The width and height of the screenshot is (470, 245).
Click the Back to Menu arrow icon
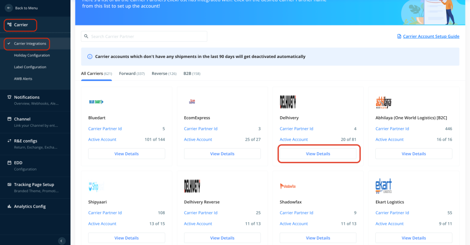[x=9, y=8]
